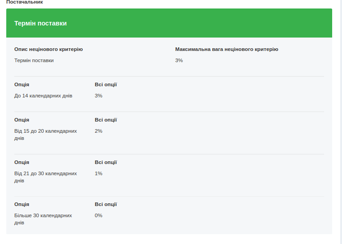The height and width of the screenshot is (244, 342).
Task: Click the 3% maximum weight value
Action: 179,60
